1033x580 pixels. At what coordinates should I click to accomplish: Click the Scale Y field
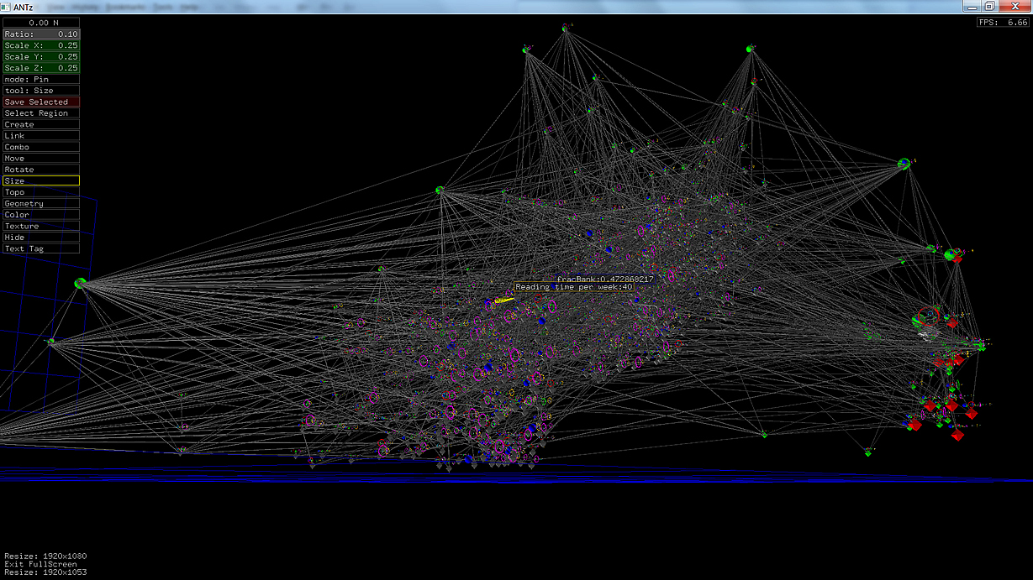[41, 57]
